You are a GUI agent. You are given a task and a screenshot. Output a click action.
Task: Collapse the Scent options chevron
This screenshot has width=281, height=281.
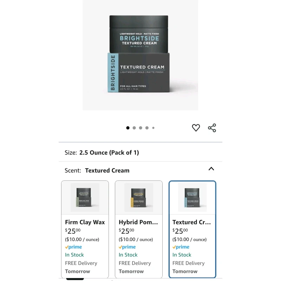[x=211, y=169]
